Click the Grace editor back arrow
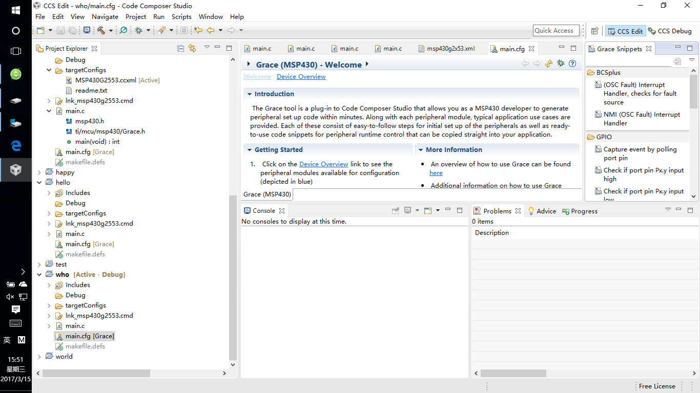The width and height of the screenshot is (700, 393). [x=525, y=64]
